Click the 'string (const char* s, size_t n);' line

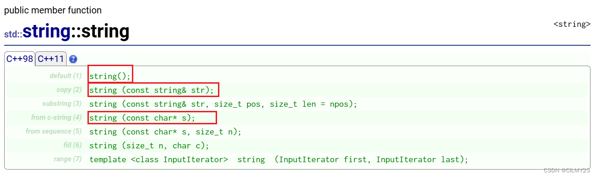click(166, 132)
